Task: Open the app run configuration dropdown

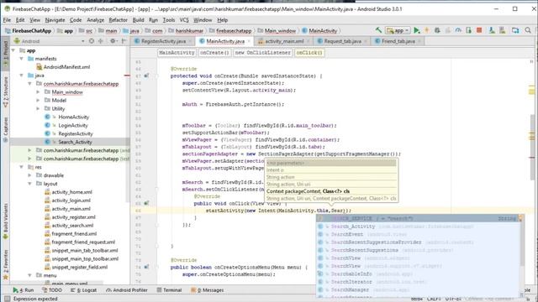Action: [398, 30]
